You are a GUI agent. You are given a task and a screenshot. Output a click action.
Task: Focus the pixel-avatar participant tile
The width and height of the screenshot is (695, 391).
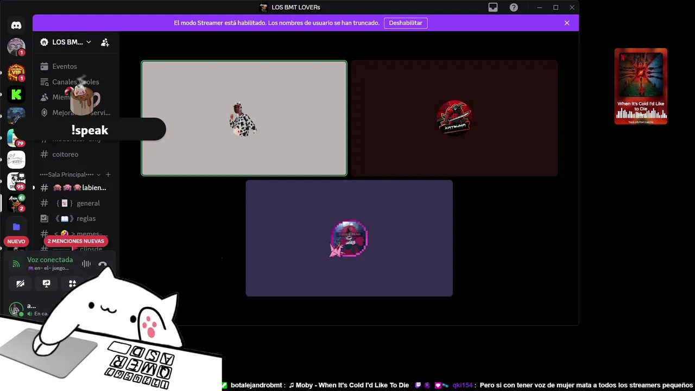[349, 238]
